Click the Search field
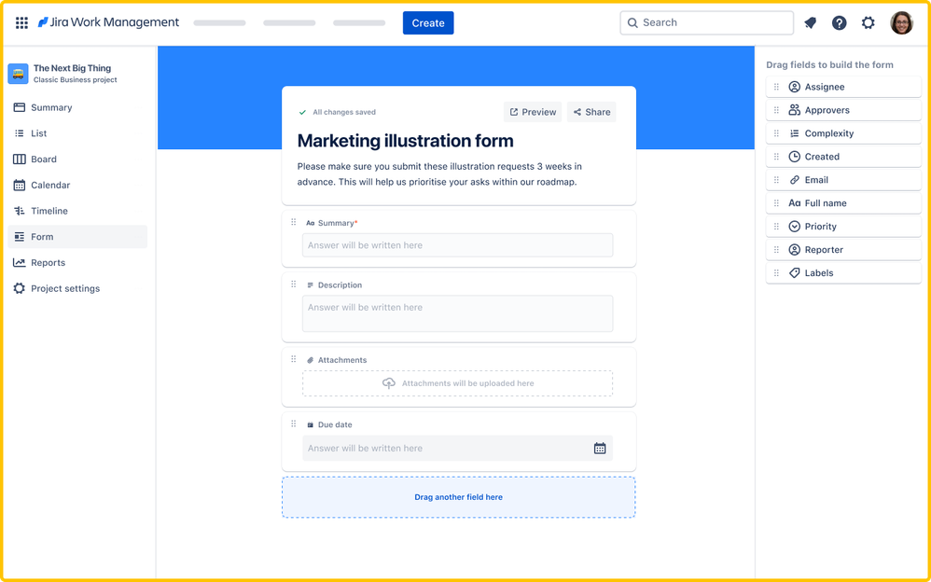 point(706,22)
